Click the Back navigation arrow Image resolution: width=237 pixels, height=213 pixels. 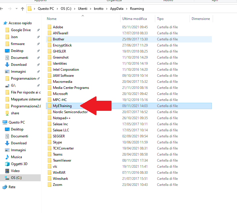coord(3,9)
